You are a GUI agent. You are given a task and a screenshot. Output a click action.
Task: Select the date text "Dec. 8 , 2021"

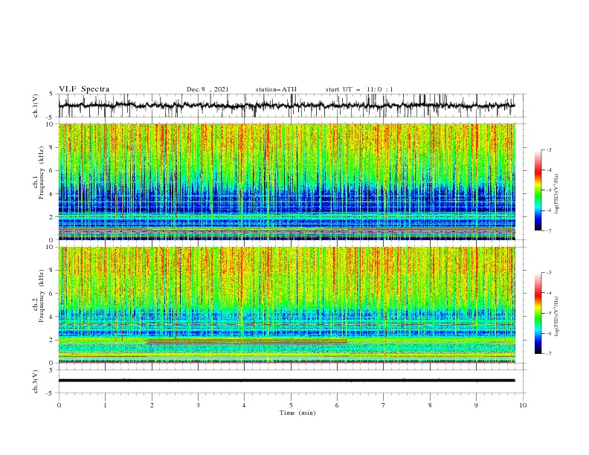207,89
